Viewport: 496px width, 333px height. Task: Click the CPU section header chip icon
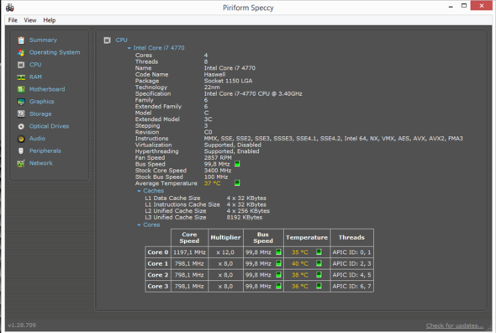pyautogui.click(x=108, y=40)
